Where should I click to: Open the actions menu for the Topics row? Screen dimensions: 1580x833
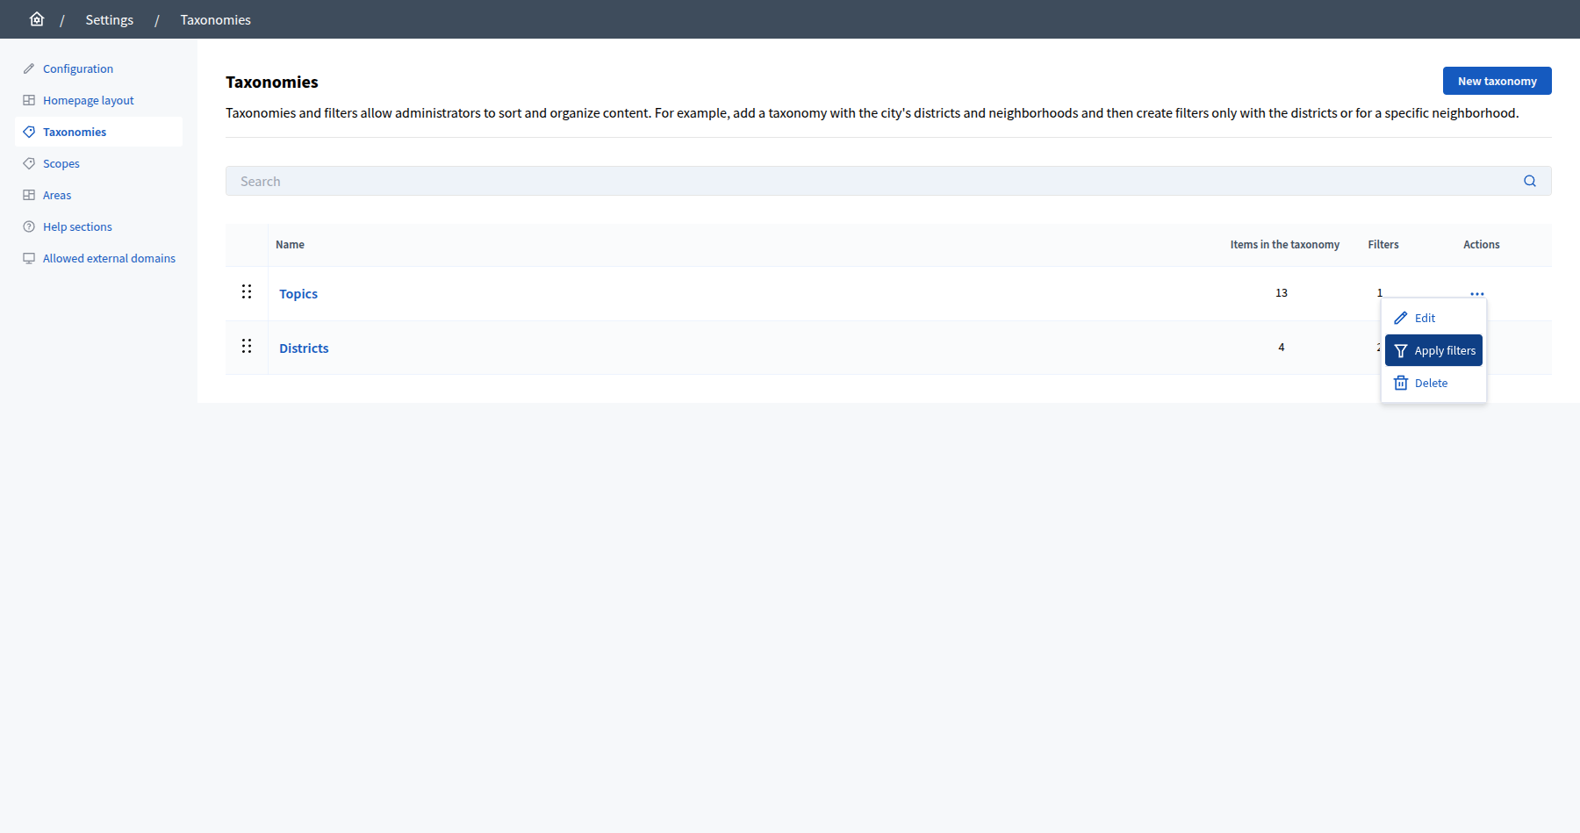tap(1477, 293)
